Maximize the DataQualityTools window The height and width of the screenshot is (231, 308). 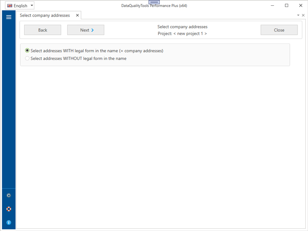[286, 6]
